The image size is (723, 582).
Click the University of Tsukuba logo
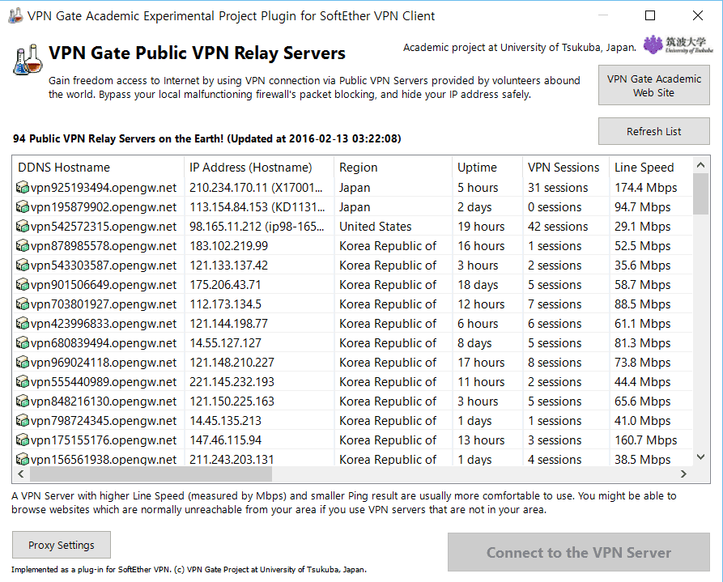click(678, 45)
